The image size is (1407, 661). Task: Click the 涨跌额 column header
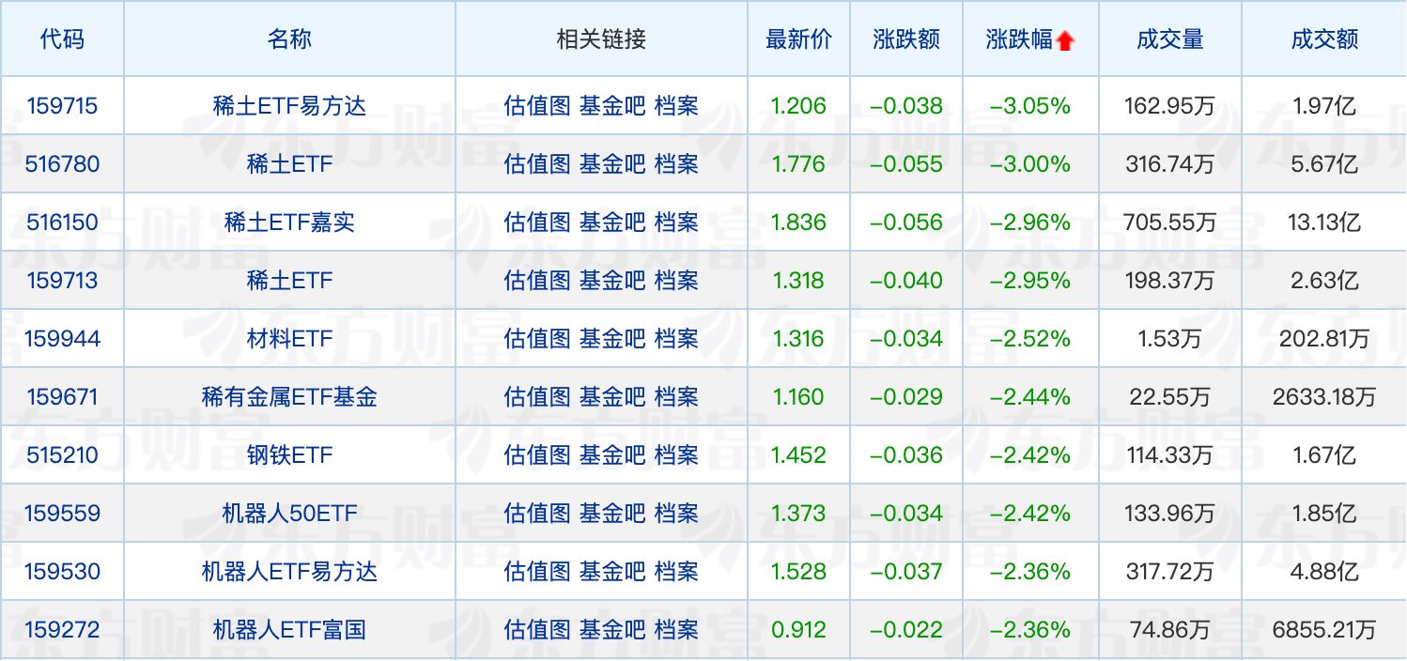coord(906,39)
